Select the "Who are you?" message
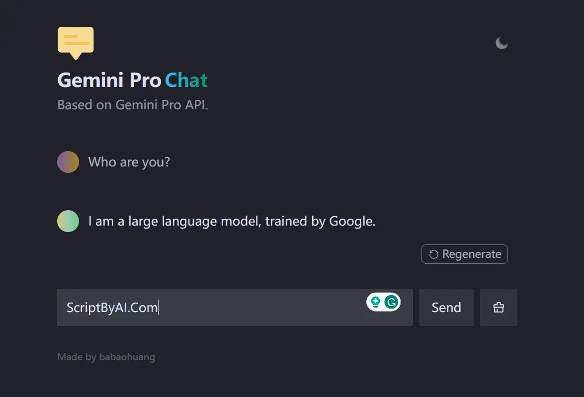 coord(129,162)
